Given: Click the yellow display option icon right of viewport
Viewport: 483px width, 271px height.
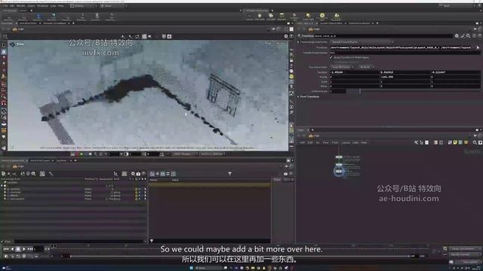Looking at the screenshot, I should point(291,77).
